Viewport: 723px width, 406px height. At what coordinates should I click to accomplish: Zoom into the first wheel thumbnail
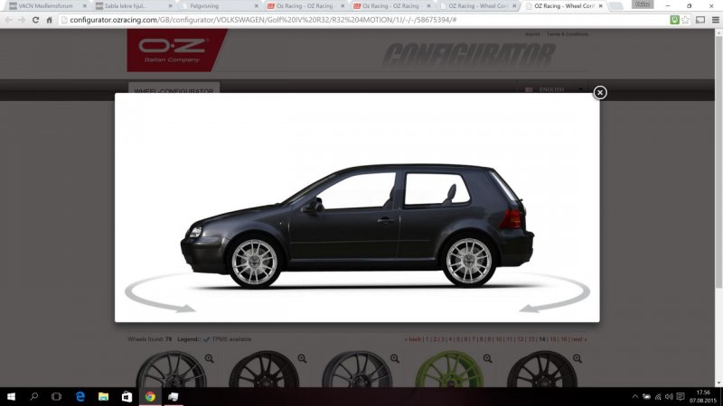[x=210, y=358]
